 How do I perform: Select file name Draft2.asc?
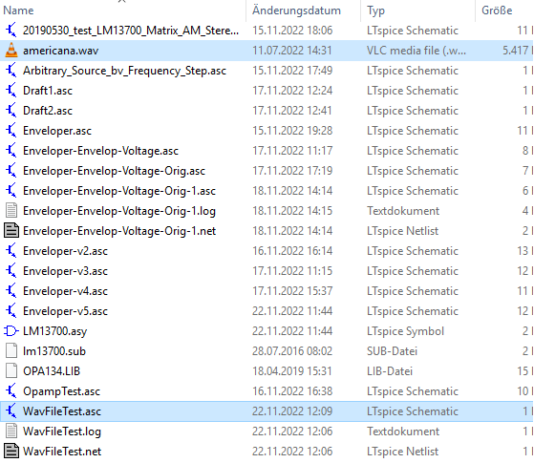point(48,111)
